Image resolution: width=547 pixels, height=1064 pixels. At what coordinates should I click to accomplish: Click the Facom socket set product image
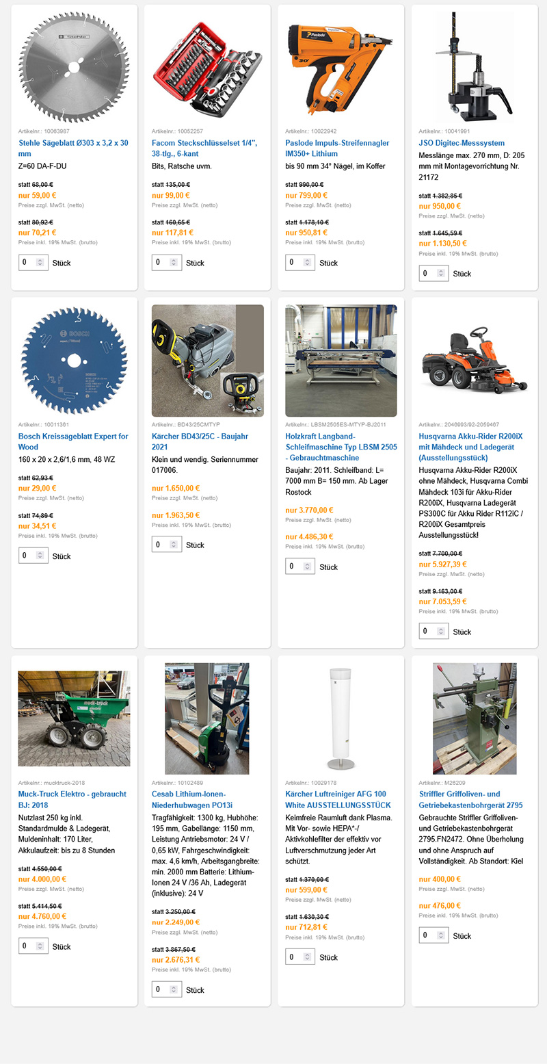pyautogui.click(x=207, y=67)
